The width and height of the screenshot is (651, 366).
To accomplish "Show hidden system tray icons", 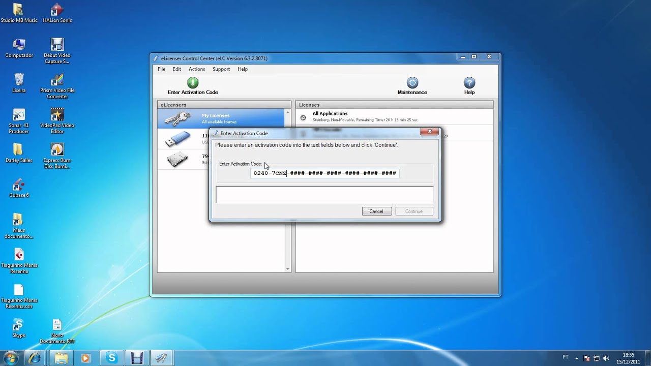I will point(577,358).
